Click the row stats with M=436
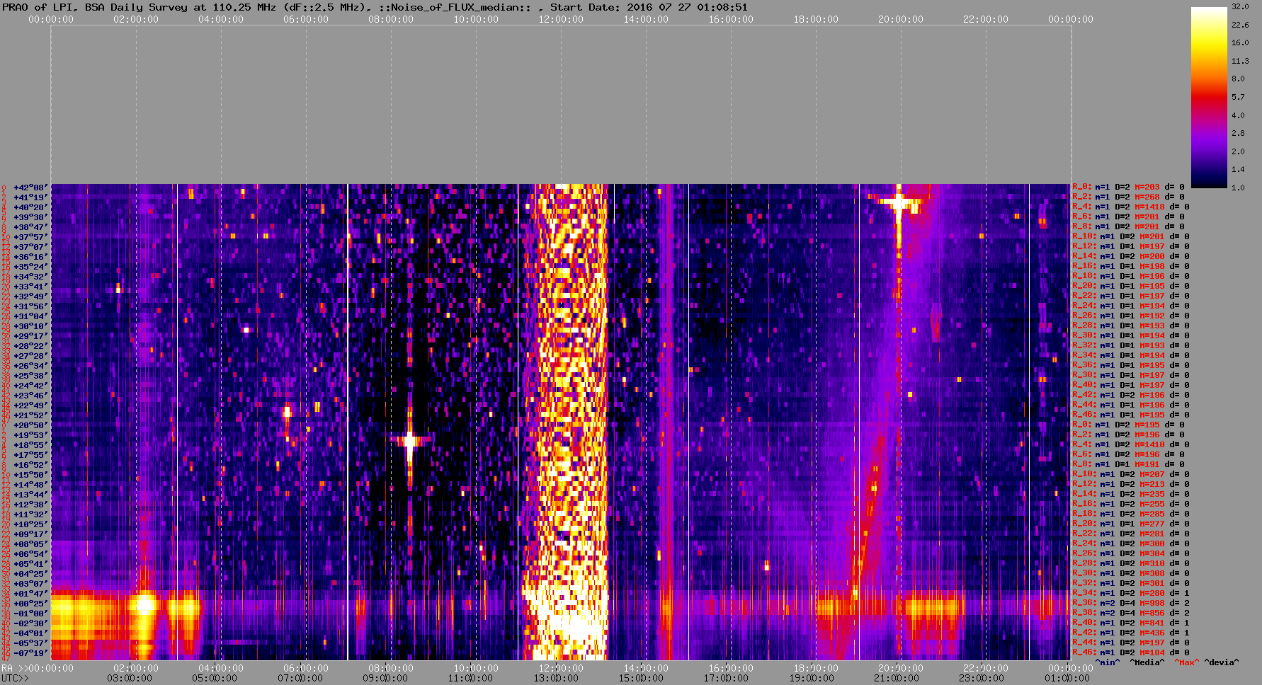This screenshot has height=685, width=1262. point(1131,633)
